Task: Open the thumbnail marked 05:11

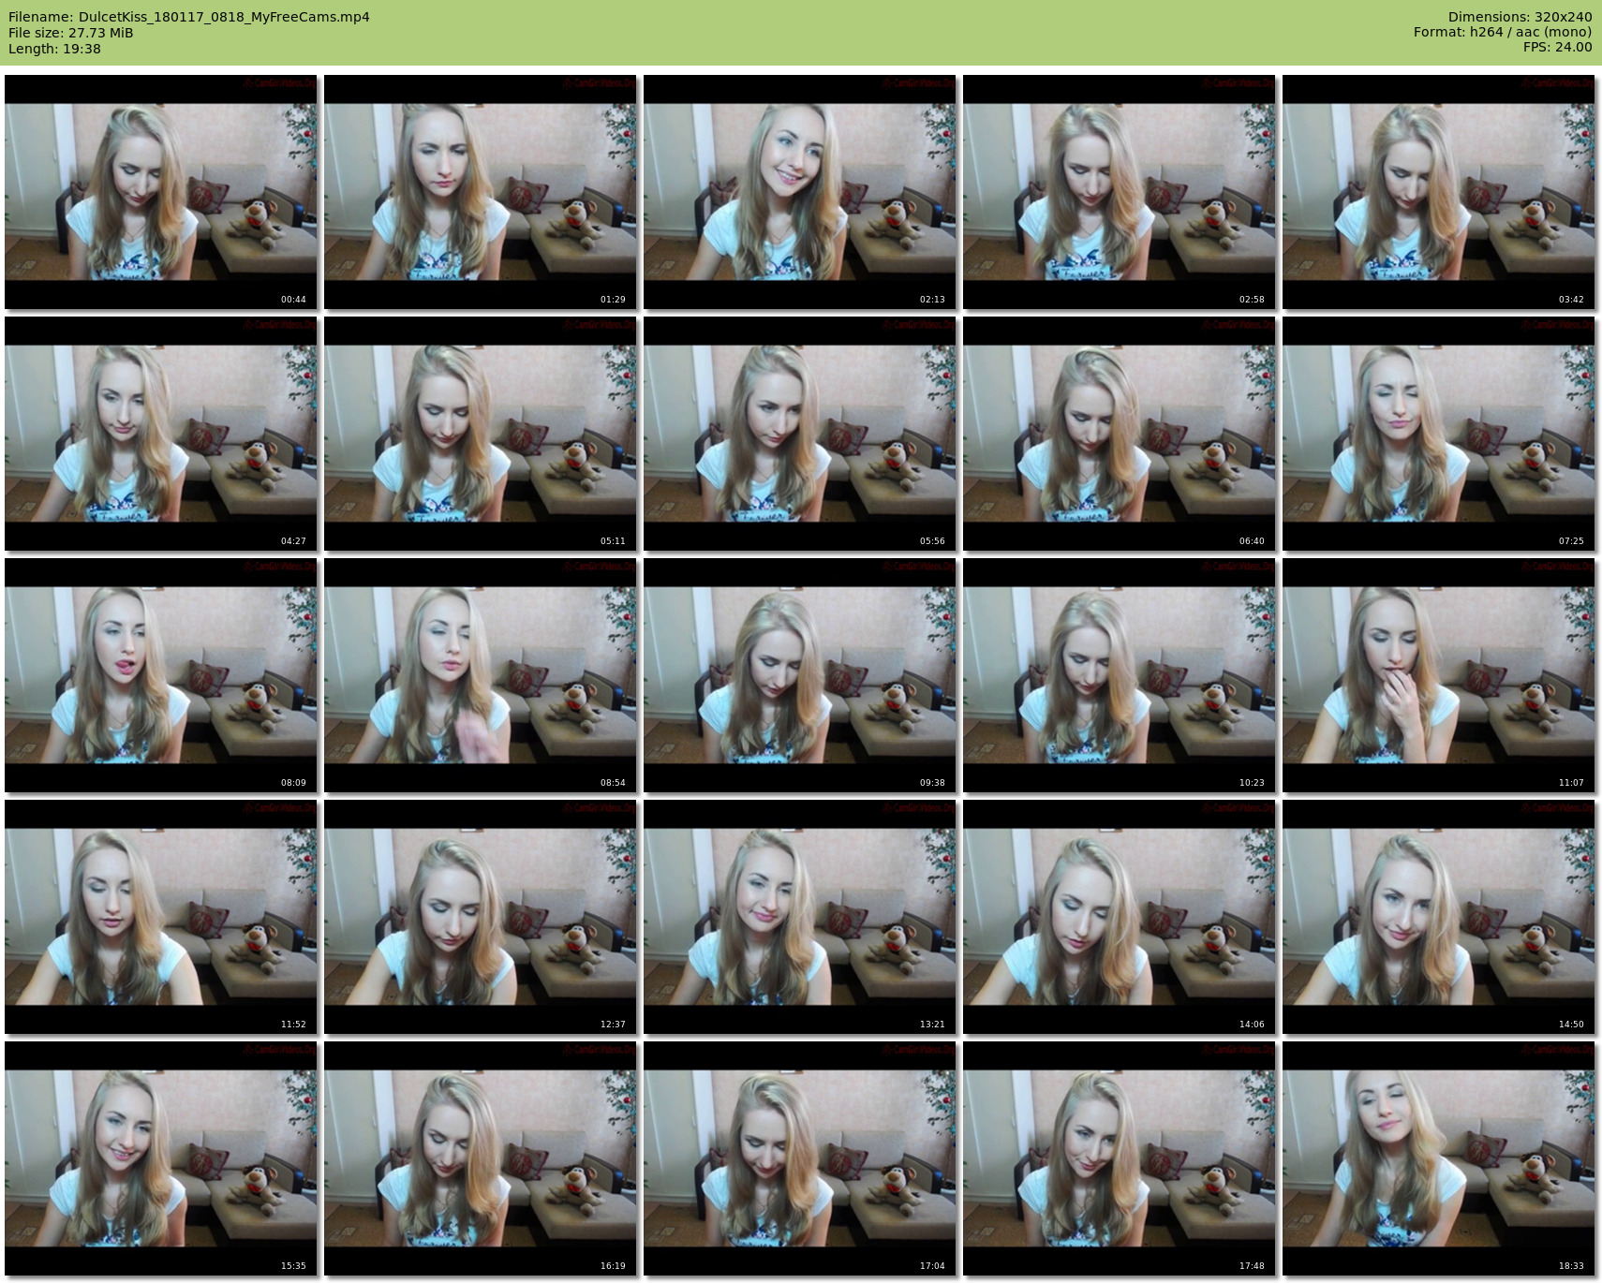Action: pos(481,434)
